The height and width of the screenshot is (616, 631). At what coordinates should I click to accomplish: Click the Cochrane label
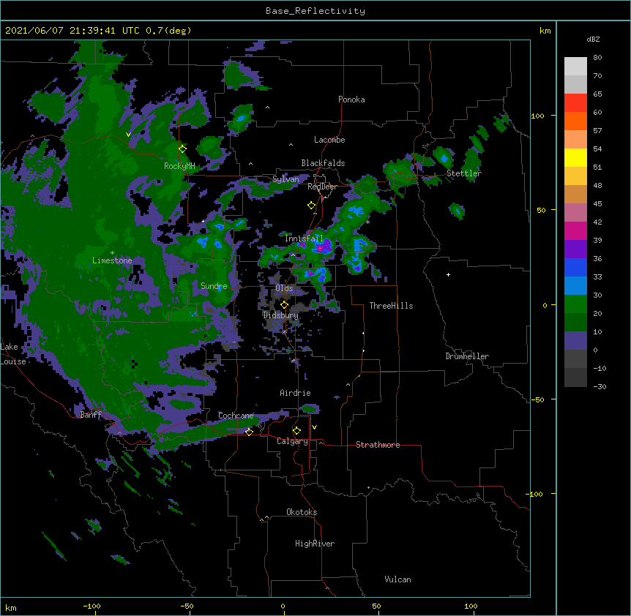click(x=236, y=416)
